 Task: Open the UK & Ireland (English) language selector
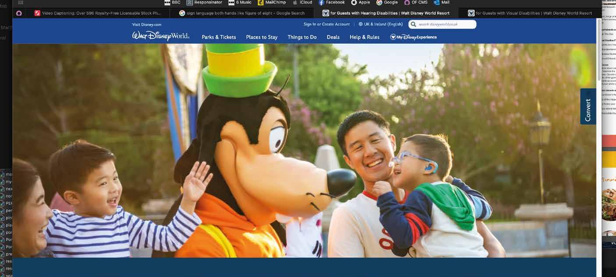coord(380,25)
